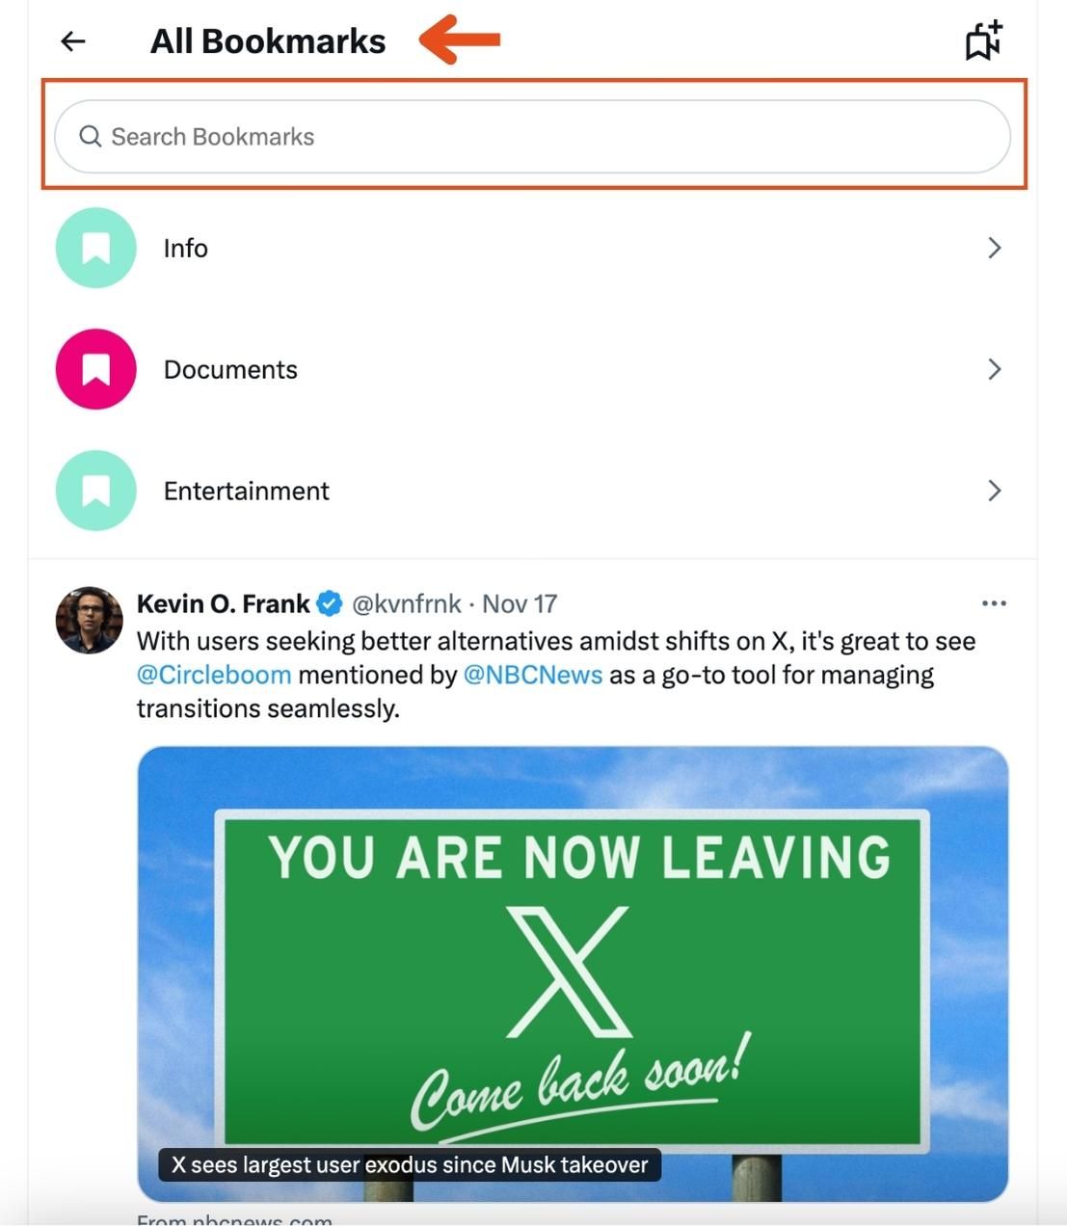Click the @kvnfrnk handle

coord(406,603)
